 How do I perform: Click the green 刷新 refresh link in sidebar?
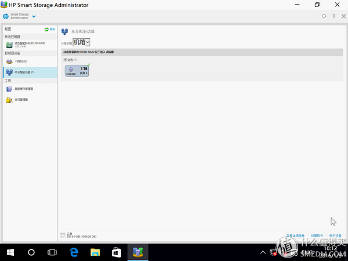point(50,30)
